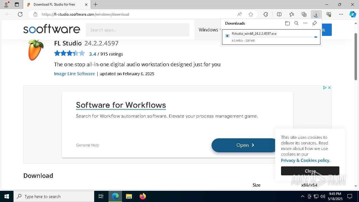Refresh the current page
Image resolution: width=359 pixels, height=202 pixels.
(x=20, y=14)
